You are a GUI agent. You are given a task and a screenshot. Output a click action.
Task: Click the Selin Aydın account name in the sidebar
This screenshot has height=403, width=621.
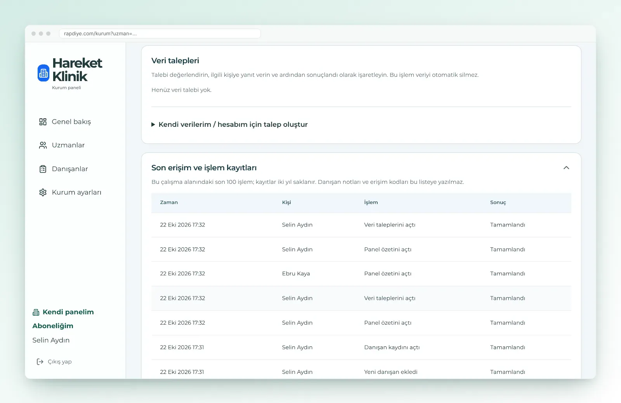[51, 340]
